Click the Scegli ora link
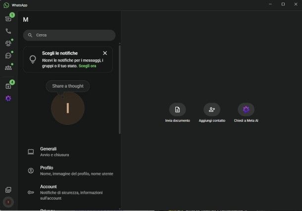 click(87, 66)
